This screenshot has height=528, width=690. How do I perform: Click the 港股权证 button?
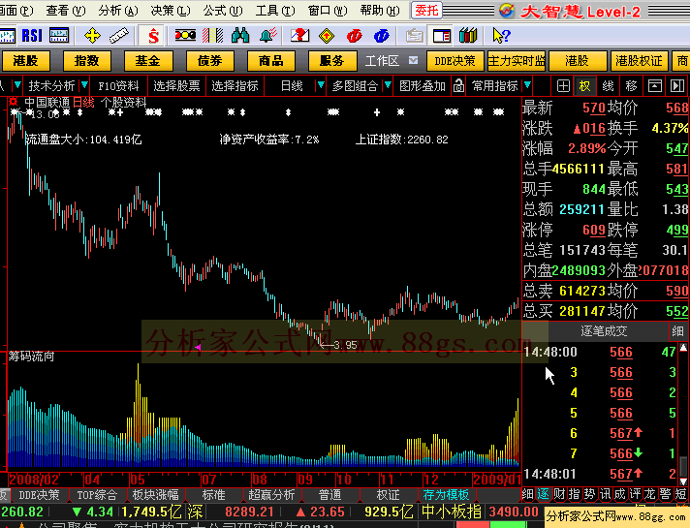coord(639,61)
